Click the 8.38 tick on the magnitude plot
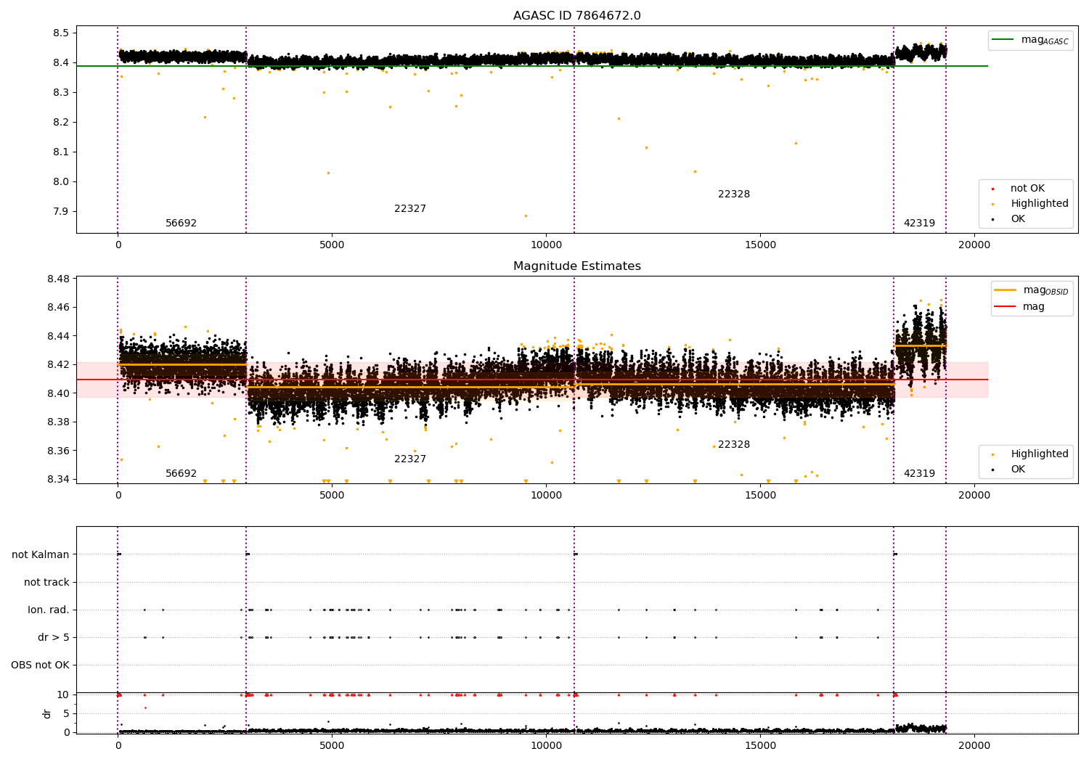 [x=57, y=422]
